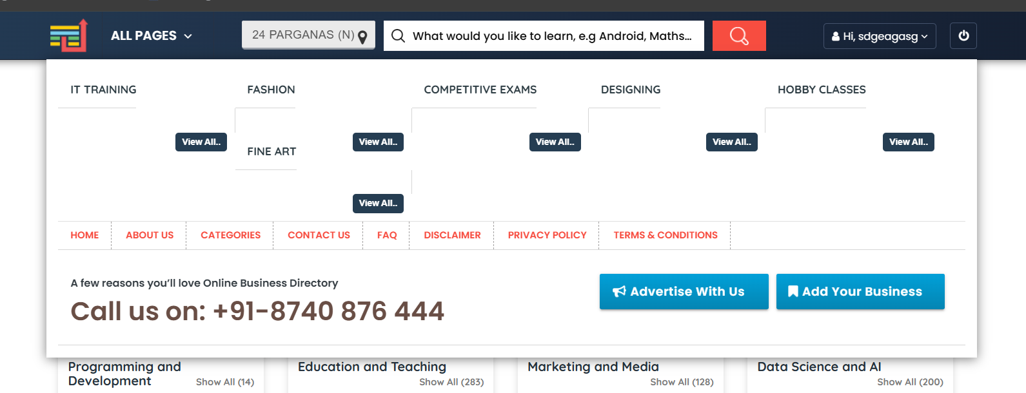Viewport: 1026px width, 393px height.
Task: Open the ABOUT US menu item
Action: pos(150,235)
